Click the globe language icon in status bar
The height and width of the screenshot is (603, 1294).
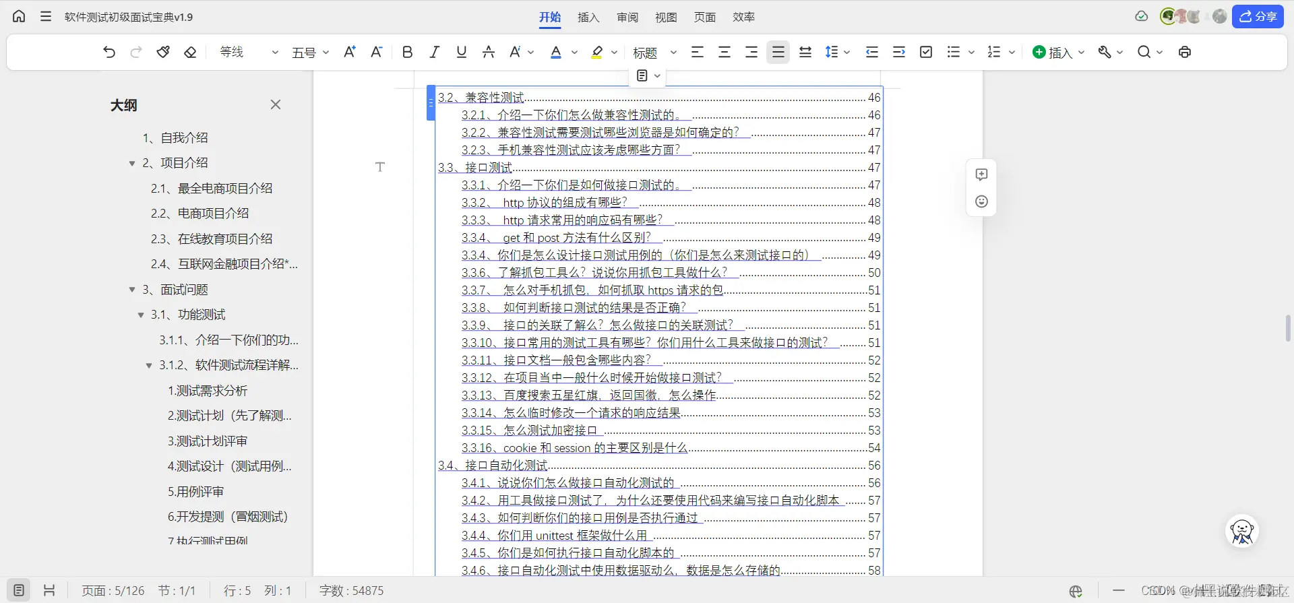pos(1076,591)
